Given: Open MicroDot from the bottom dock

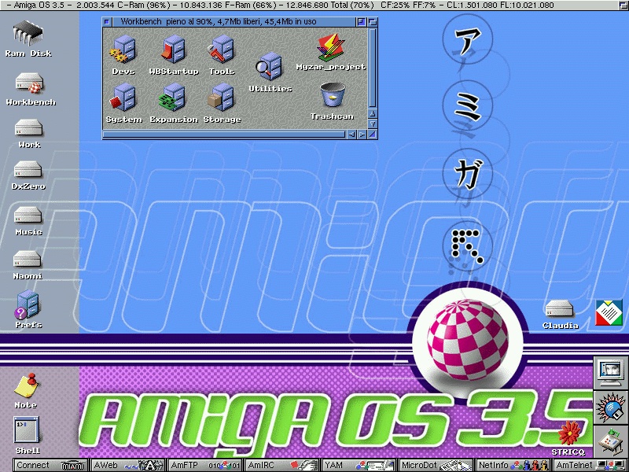Looking at the screenshot, I should coord(436,465).
